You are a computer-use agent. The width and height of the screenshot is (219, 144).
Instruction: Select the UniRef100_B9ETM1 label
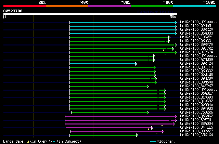click(196, 120)
